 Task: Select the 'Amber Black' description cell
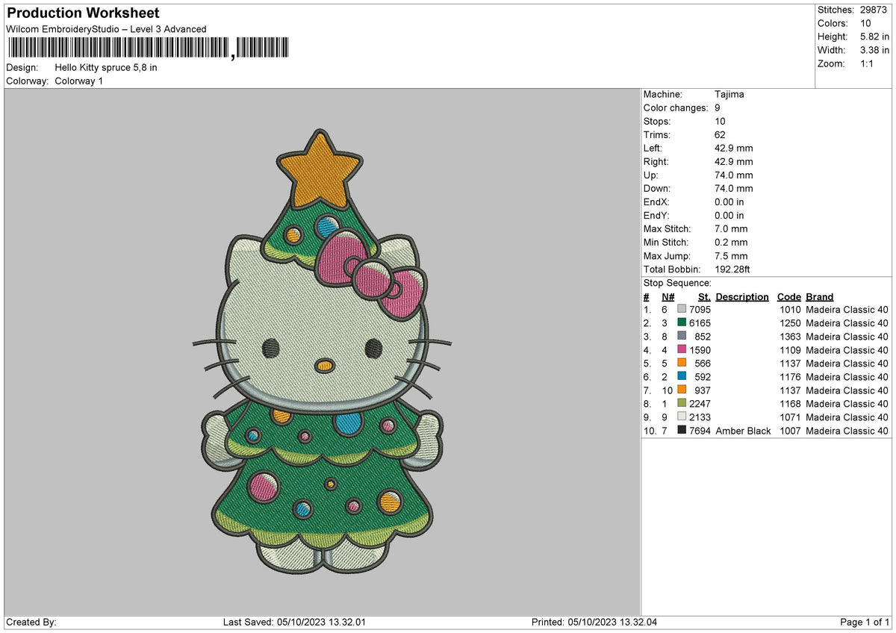(743, 431)
